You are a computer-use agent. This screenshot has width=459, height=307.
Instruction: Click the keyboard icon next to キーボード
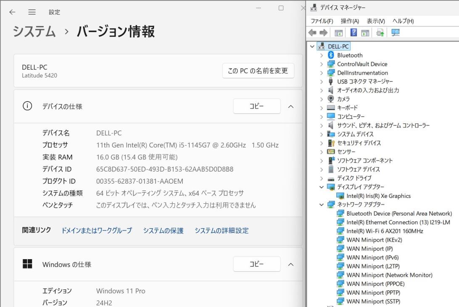[331, 107]
